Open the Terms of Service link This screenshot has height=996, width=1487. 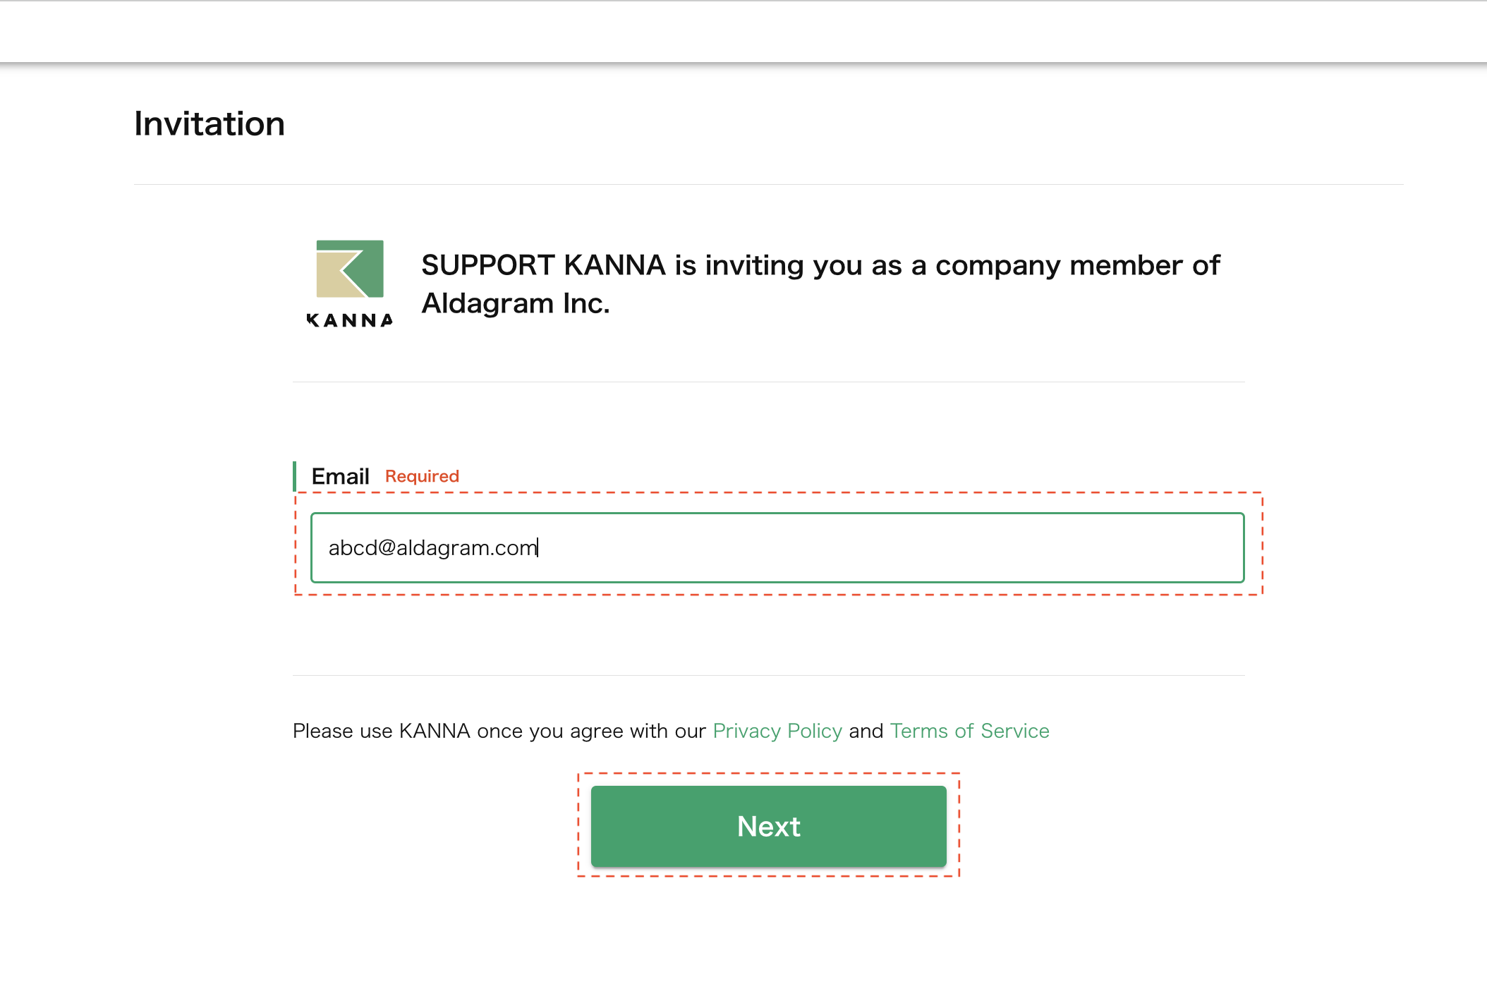pyautogui.click(x=969, y=731)
